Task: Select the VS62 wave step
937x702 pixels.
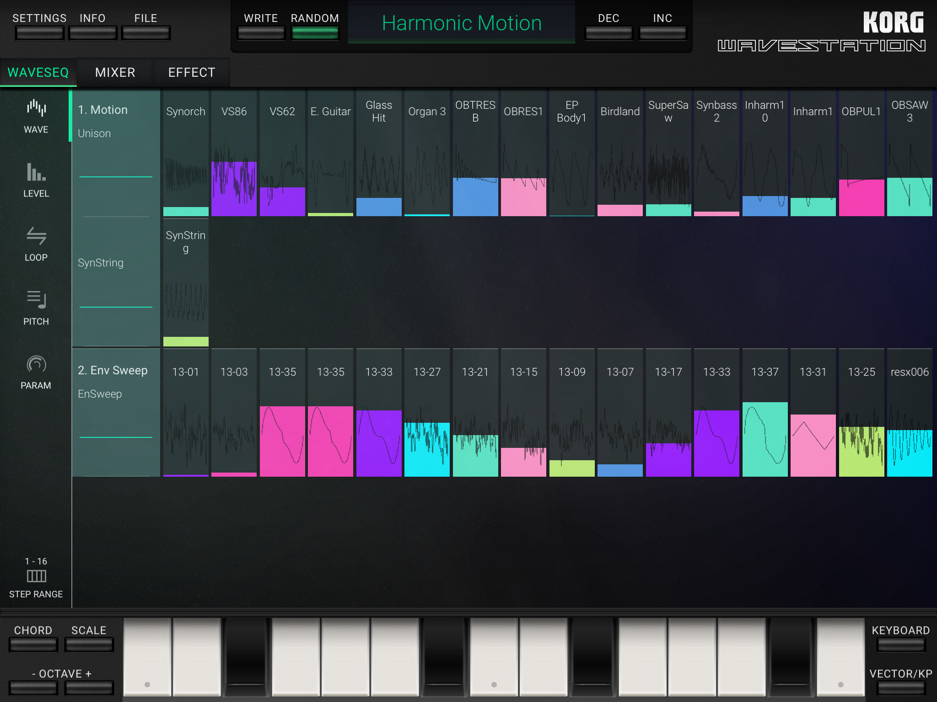Action: pyautogui.click(x=282, y=153)
